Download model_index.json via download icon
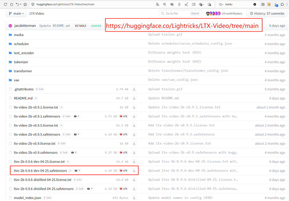The width and height of the screenshot is (289, 201). click(134, 198)
